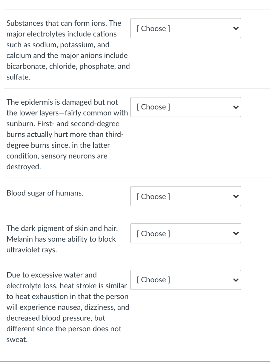Viewport: 270px width, 363px height.
Task: Click '[ Choose ]' label in the first row
Action: [153, 28]
